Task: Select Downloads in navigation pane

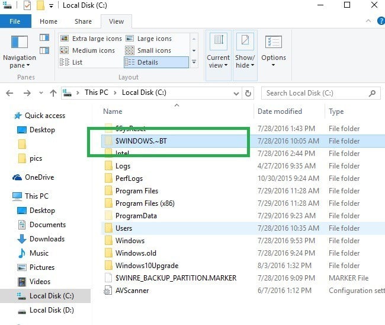Action: click(x=41, y=239)
